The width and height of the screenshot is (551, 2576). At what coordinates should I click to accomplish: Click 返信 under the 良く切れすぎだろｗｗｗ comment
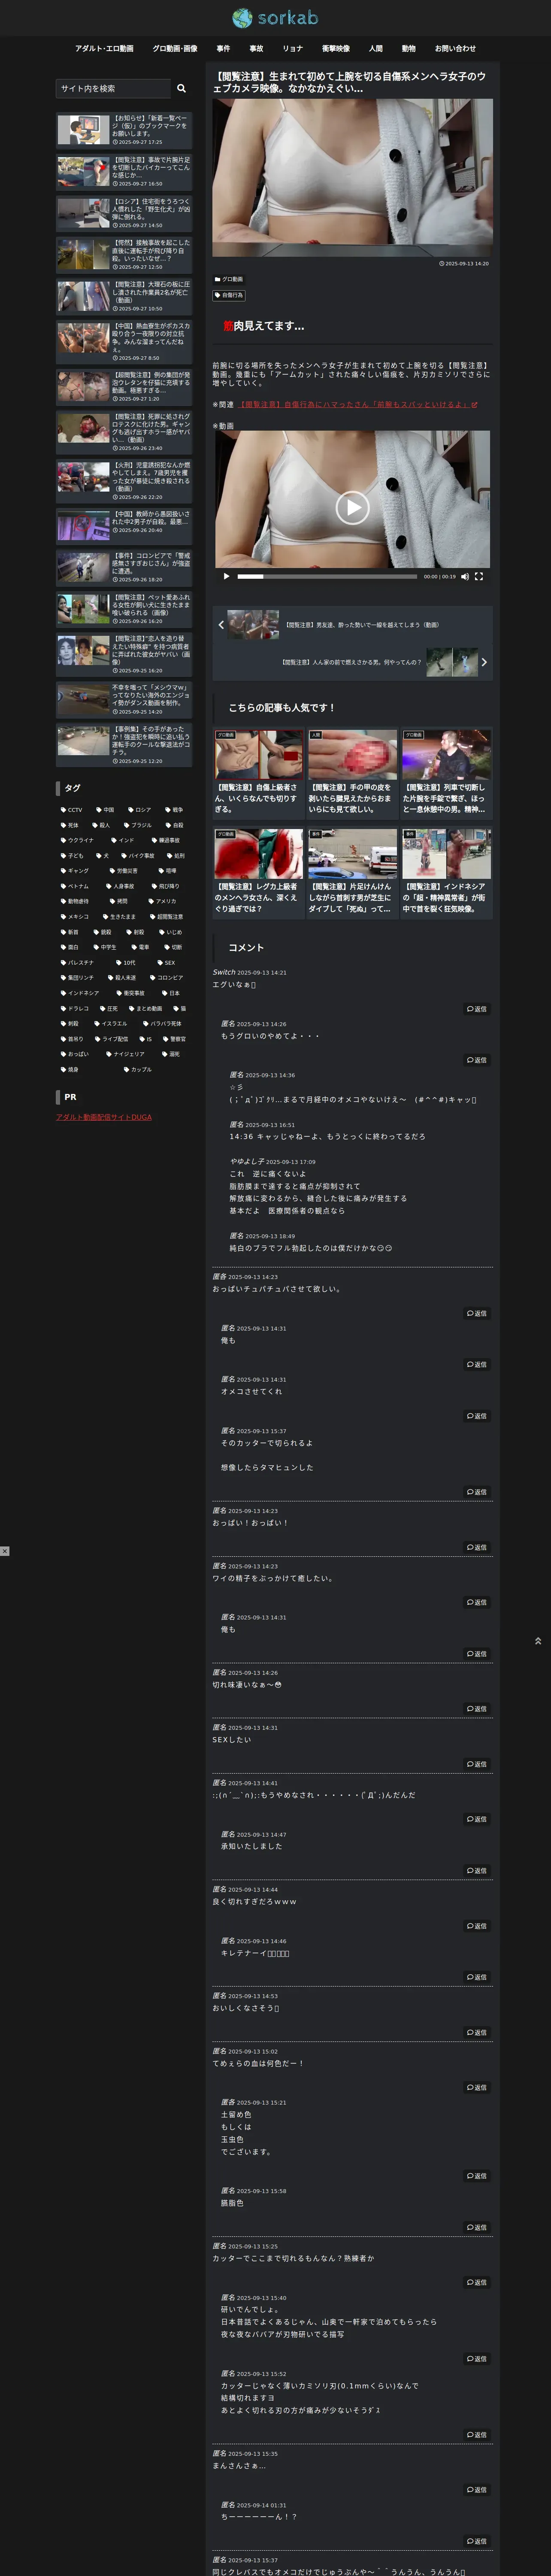477,1926
